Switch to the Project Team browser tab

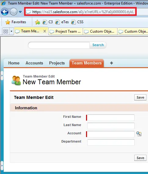[66, 31]
